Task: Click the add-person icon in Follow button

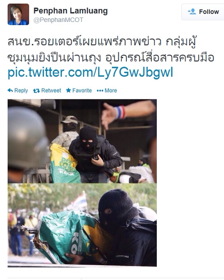Action: tap(192, 12)
